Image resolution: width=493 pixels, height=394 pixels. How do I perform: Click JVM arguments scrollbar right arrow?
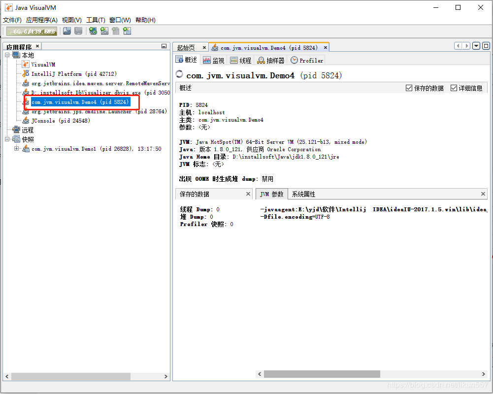coord(484,374)
